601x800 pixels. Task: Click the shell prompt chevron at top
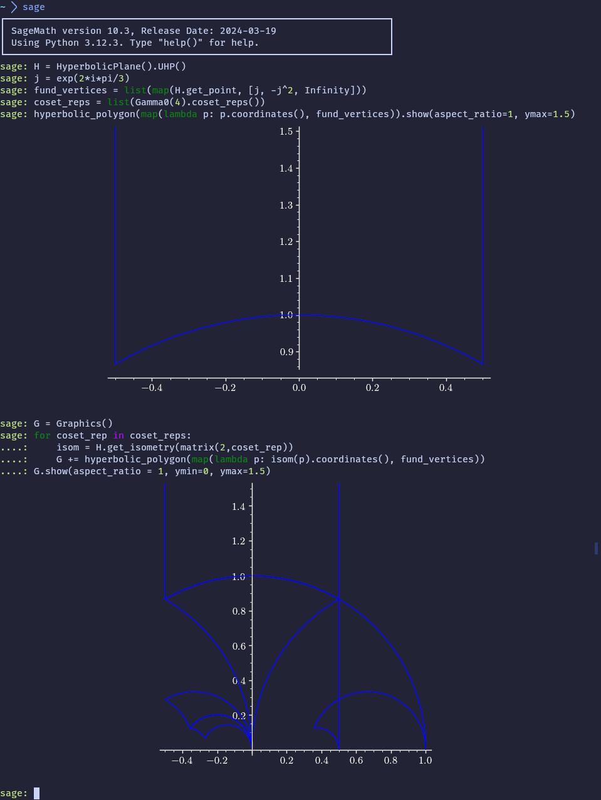(14, 8)
